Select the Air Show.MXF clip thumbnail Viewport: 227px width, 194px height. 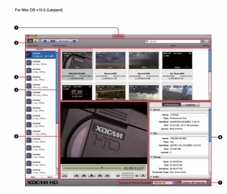click(x=177, y=60)
